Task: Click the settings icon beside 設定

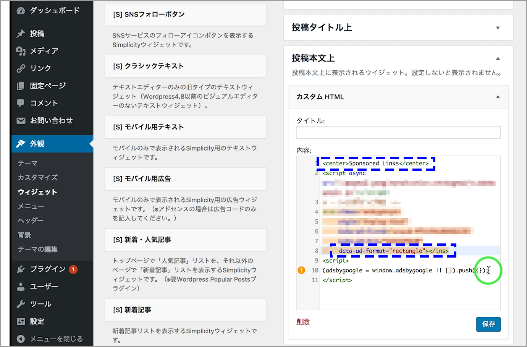Action: pyautogui.click(x=21, y=322)
